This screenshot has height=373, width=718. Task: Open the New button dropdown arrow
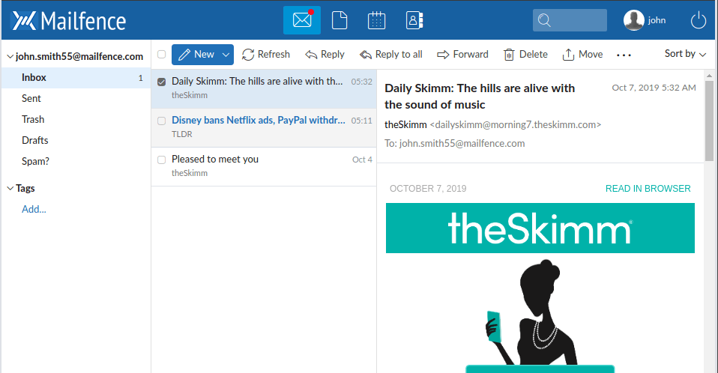[226, 55]
